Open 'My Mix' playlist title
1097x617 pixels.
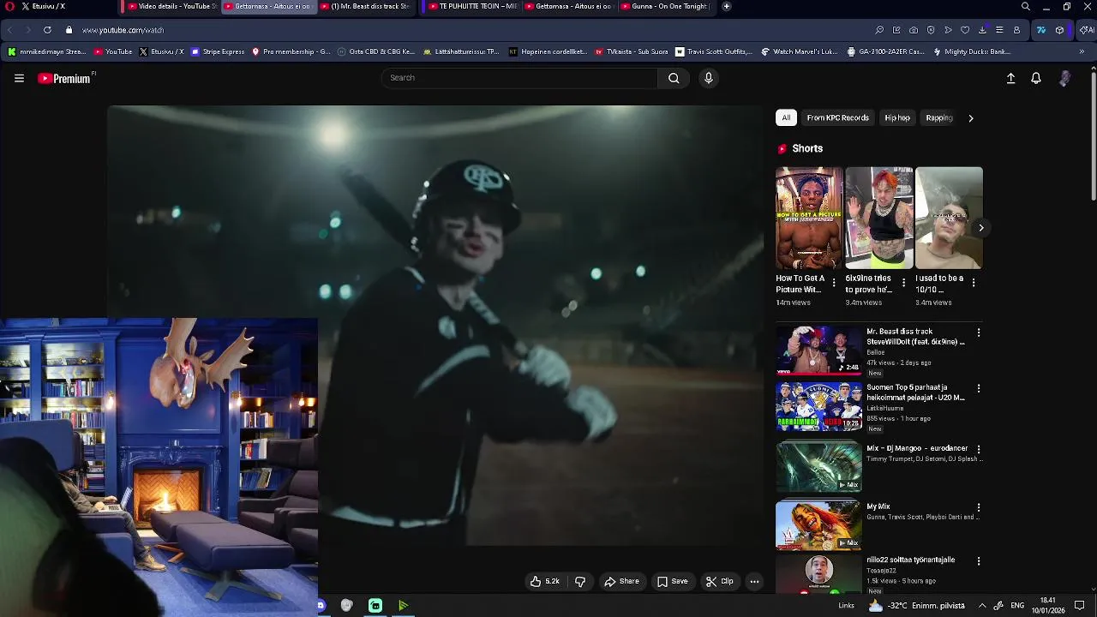pos(878,506)
